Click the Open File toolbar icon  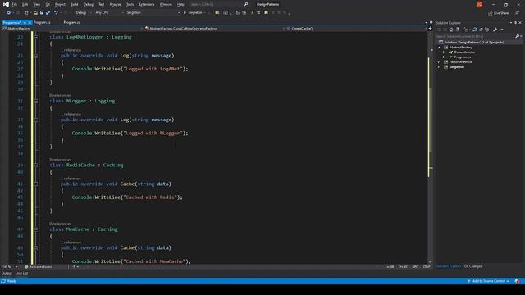point(35,13)
